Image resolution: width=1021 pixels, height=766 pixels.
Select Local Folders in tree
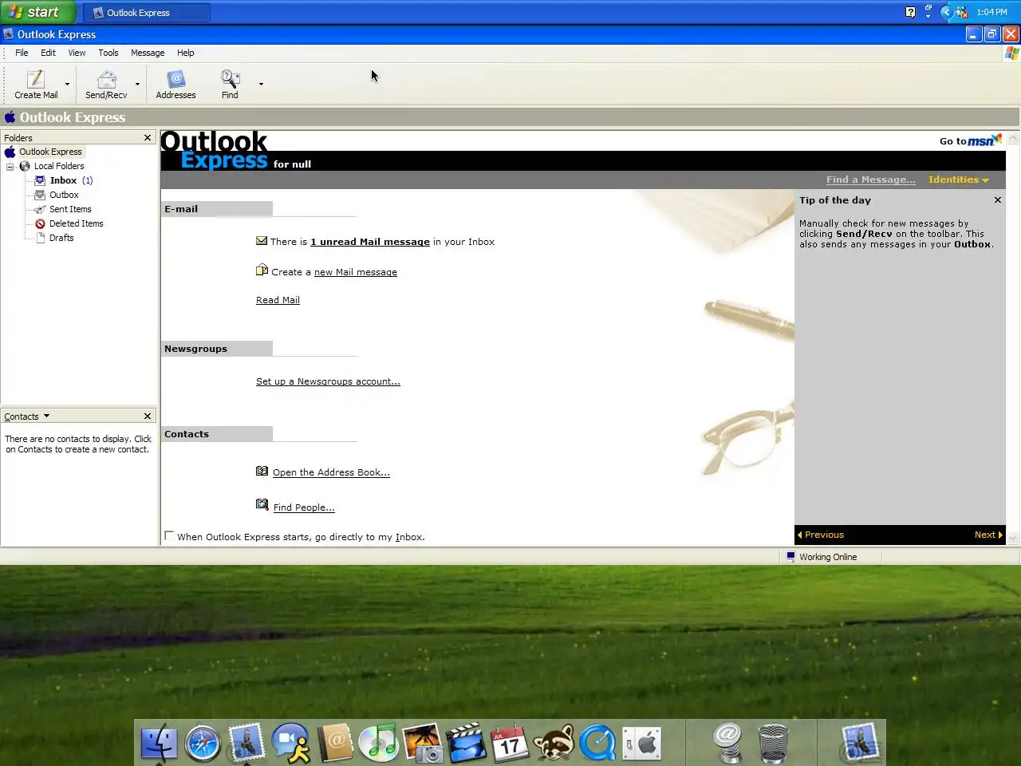tap(59, 166)
